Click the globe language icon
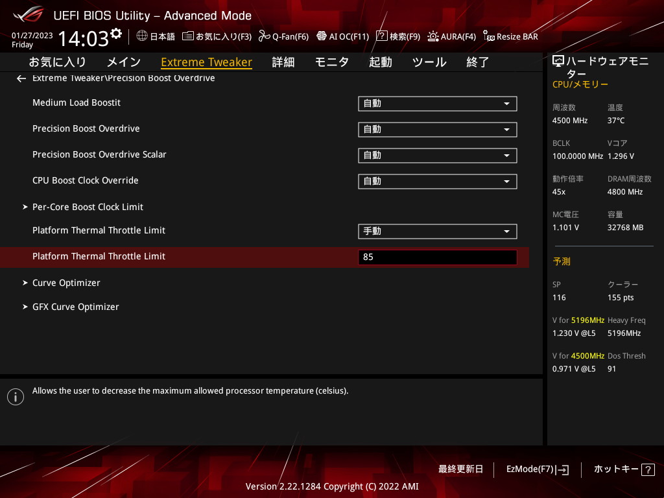 pyautogui.click(x=142, y=36)
